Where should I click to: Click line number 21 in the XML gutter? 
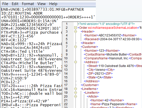(66, 100)
